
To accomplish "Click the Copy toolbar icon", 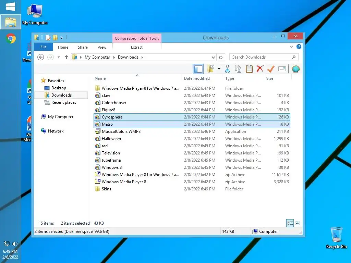I will pos(238,69).
